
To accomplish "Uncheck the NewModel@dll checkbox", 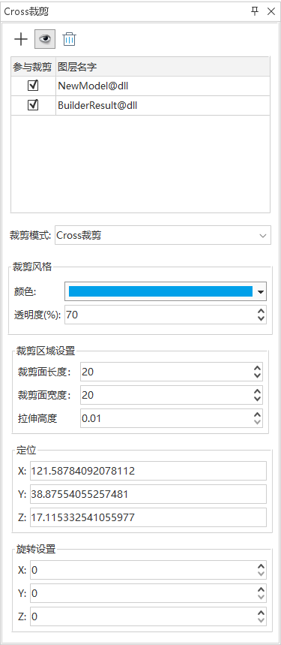I will [x=33, y=86].
